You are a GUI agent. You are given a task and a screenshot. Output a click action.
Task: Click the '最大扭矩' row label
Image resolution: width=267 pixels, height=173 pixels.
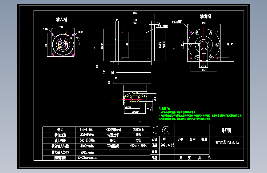[60, 140]
